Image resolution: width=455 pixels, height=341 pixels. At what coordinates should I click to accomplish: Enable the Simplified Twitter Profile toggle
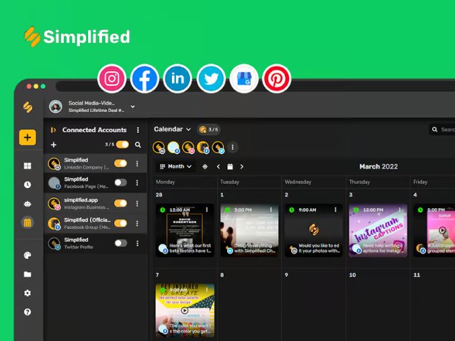[120, 243]
